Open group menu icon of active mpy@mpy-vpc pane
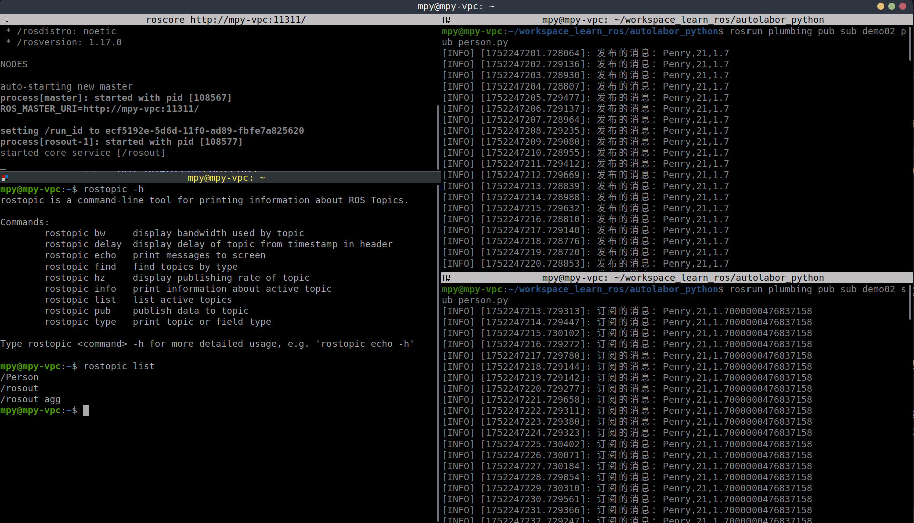914x523 pixels. (x=5, y=178)
